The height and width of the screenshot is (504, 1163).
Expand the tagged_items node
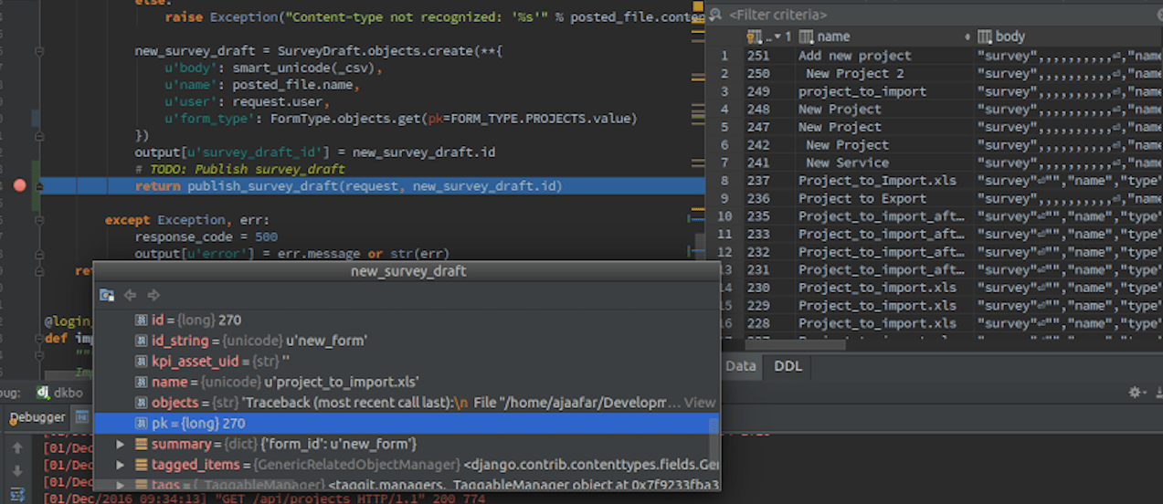120,465
